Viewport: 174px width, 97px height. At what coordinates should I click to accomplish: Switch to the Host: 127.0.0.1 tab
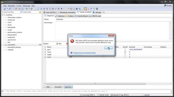[x=49, y=12]
